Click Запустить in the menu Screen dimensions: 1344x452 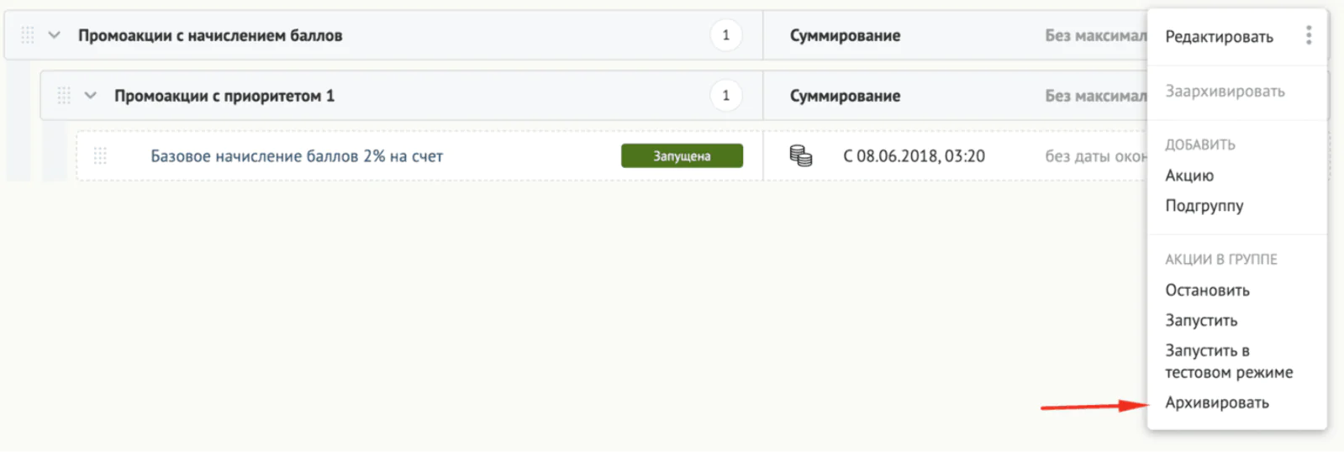tap(1201, 320)
